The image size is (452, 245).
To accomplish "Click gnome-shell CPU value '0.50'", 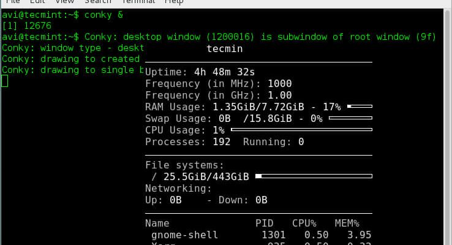I will coord(317,235).
